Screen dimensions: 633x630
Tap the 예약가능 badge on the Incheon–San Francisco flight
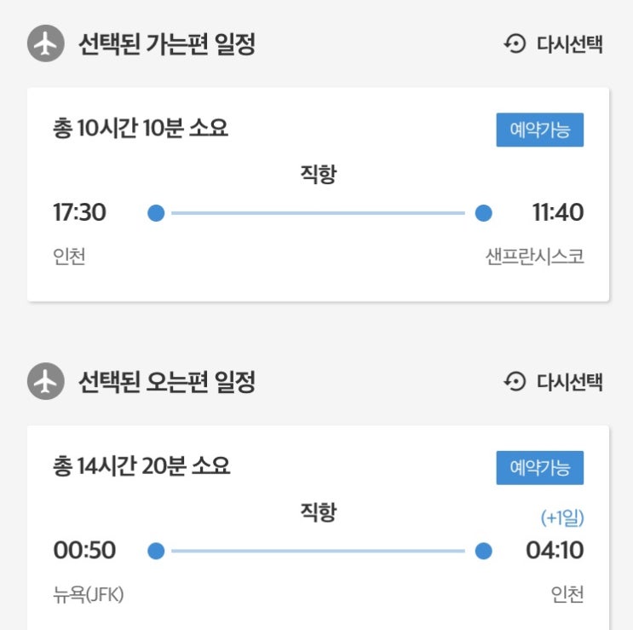click(x=539, y=130)
